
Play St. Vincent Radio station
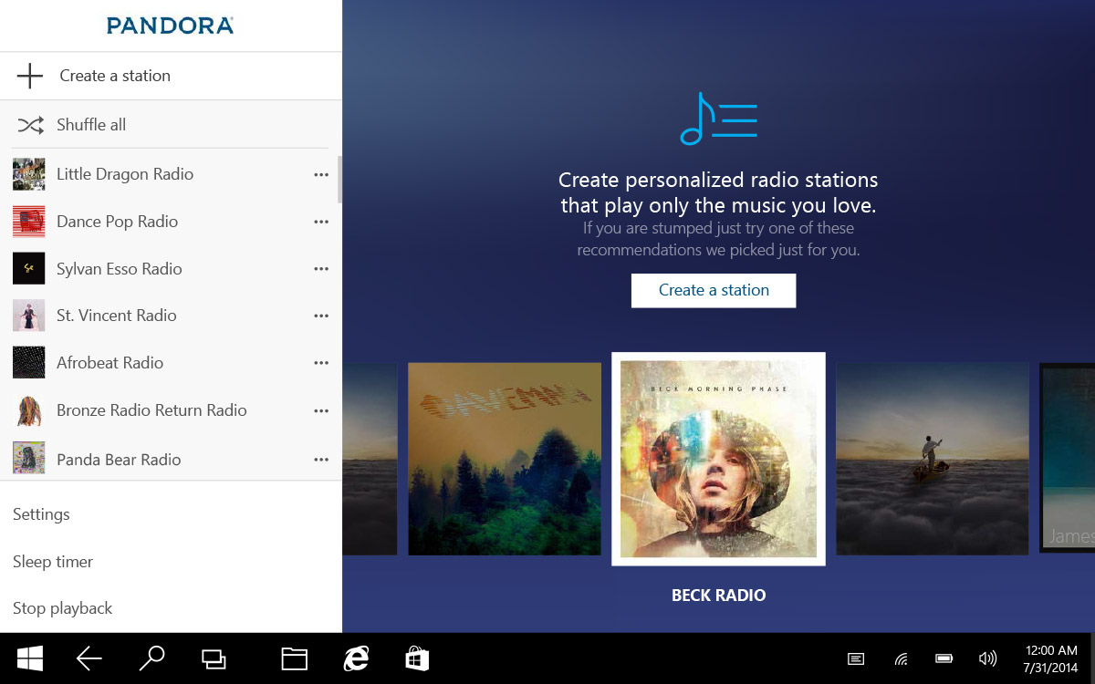(x=117, y=316)
